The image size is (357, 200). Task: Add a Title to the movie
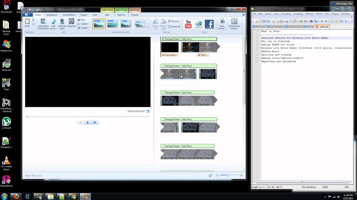pos(81,20)
